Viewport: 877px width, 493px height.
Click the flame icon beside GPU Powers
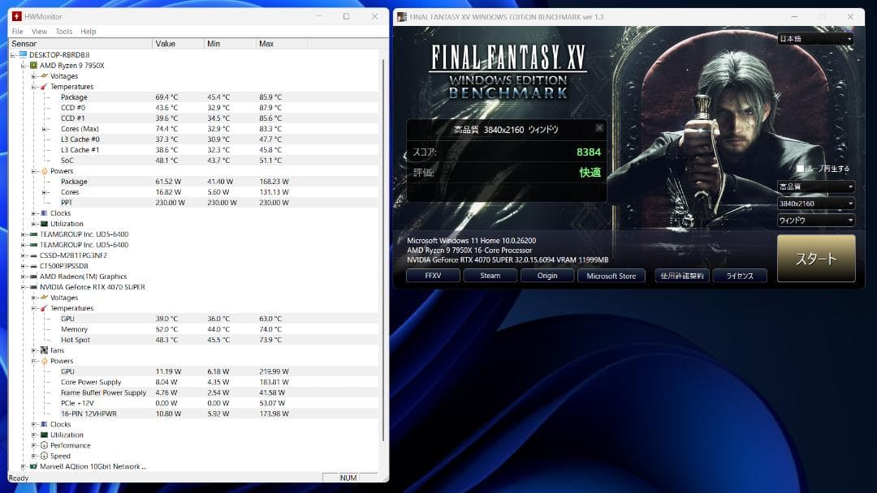pyautogui.click(x=44, y=361)
